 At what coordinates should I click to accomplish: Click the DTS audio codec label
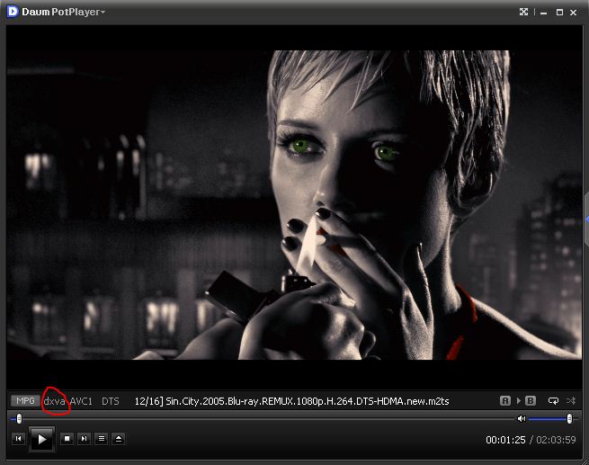(x=110, y=400)
